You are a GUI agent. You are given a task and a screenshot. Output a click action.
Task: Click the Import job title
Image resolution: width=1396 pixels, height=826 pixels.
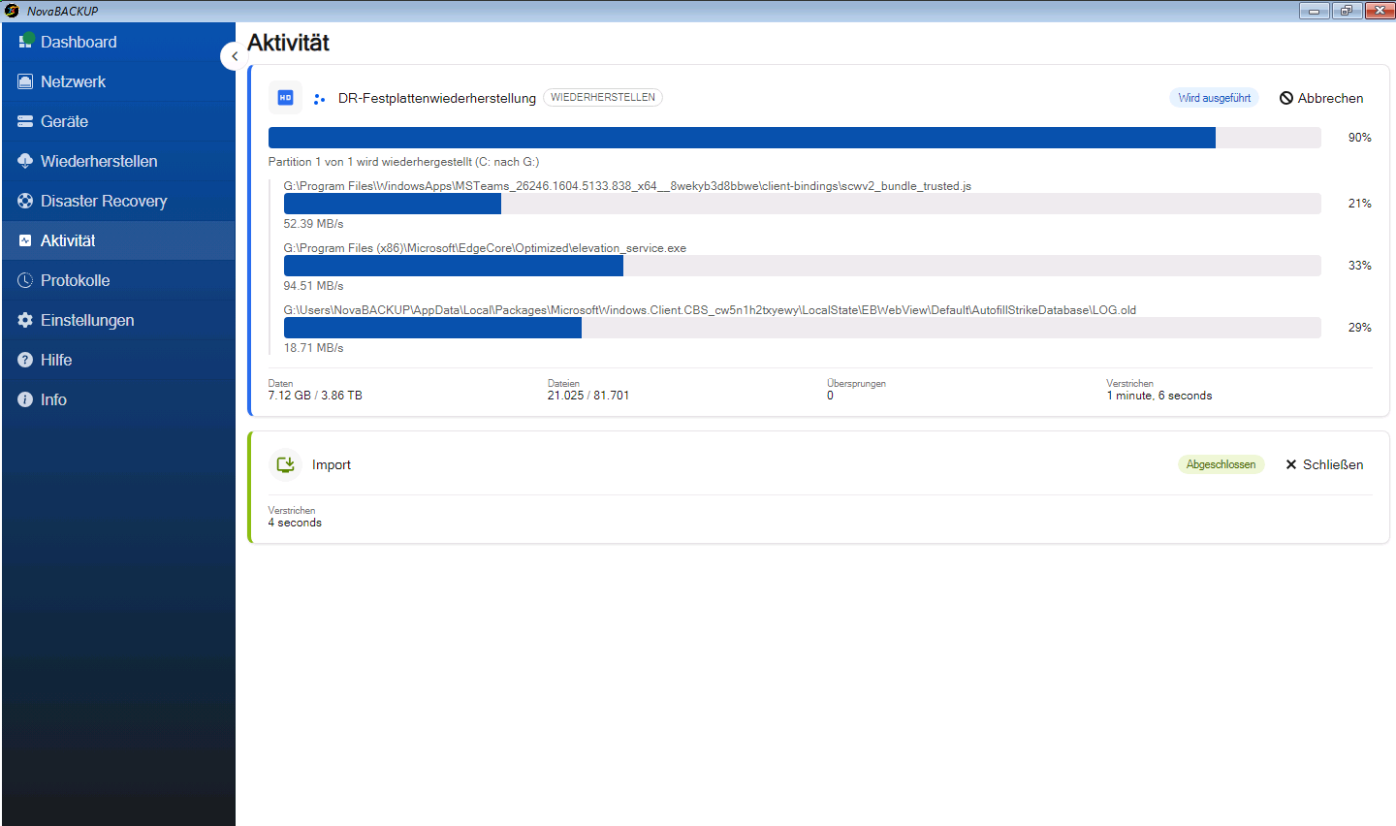pos(332,464)
